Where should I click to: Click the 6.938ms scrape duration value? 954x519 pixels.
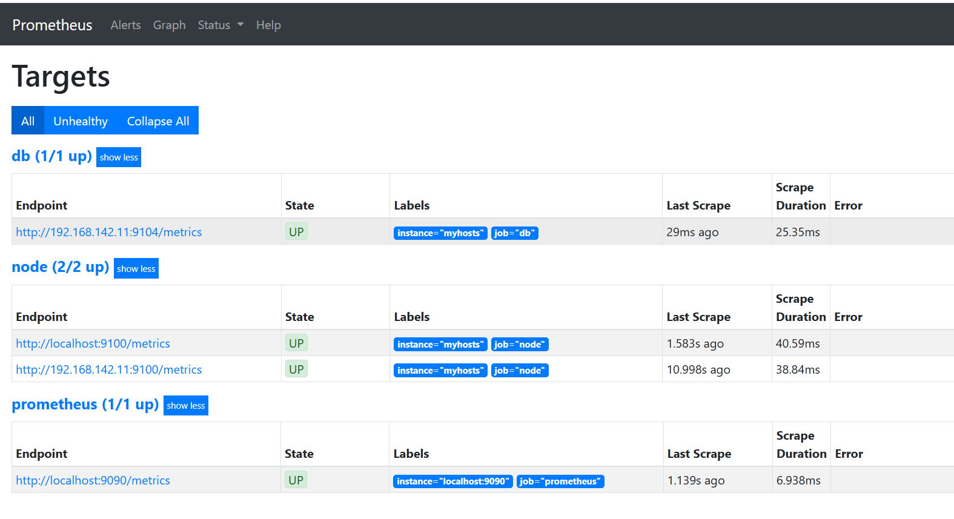click(798, 480)
